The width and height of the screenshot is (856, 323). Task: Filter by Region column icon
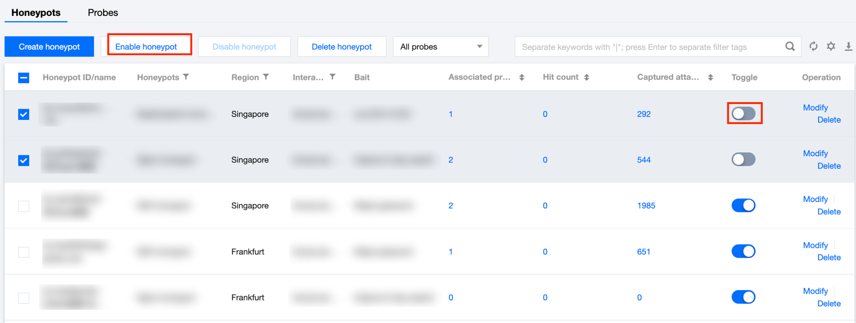tap(266, 77)
